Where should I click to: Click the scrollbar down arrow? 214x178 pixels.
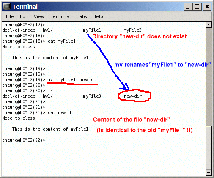click(x=209, y=173)
